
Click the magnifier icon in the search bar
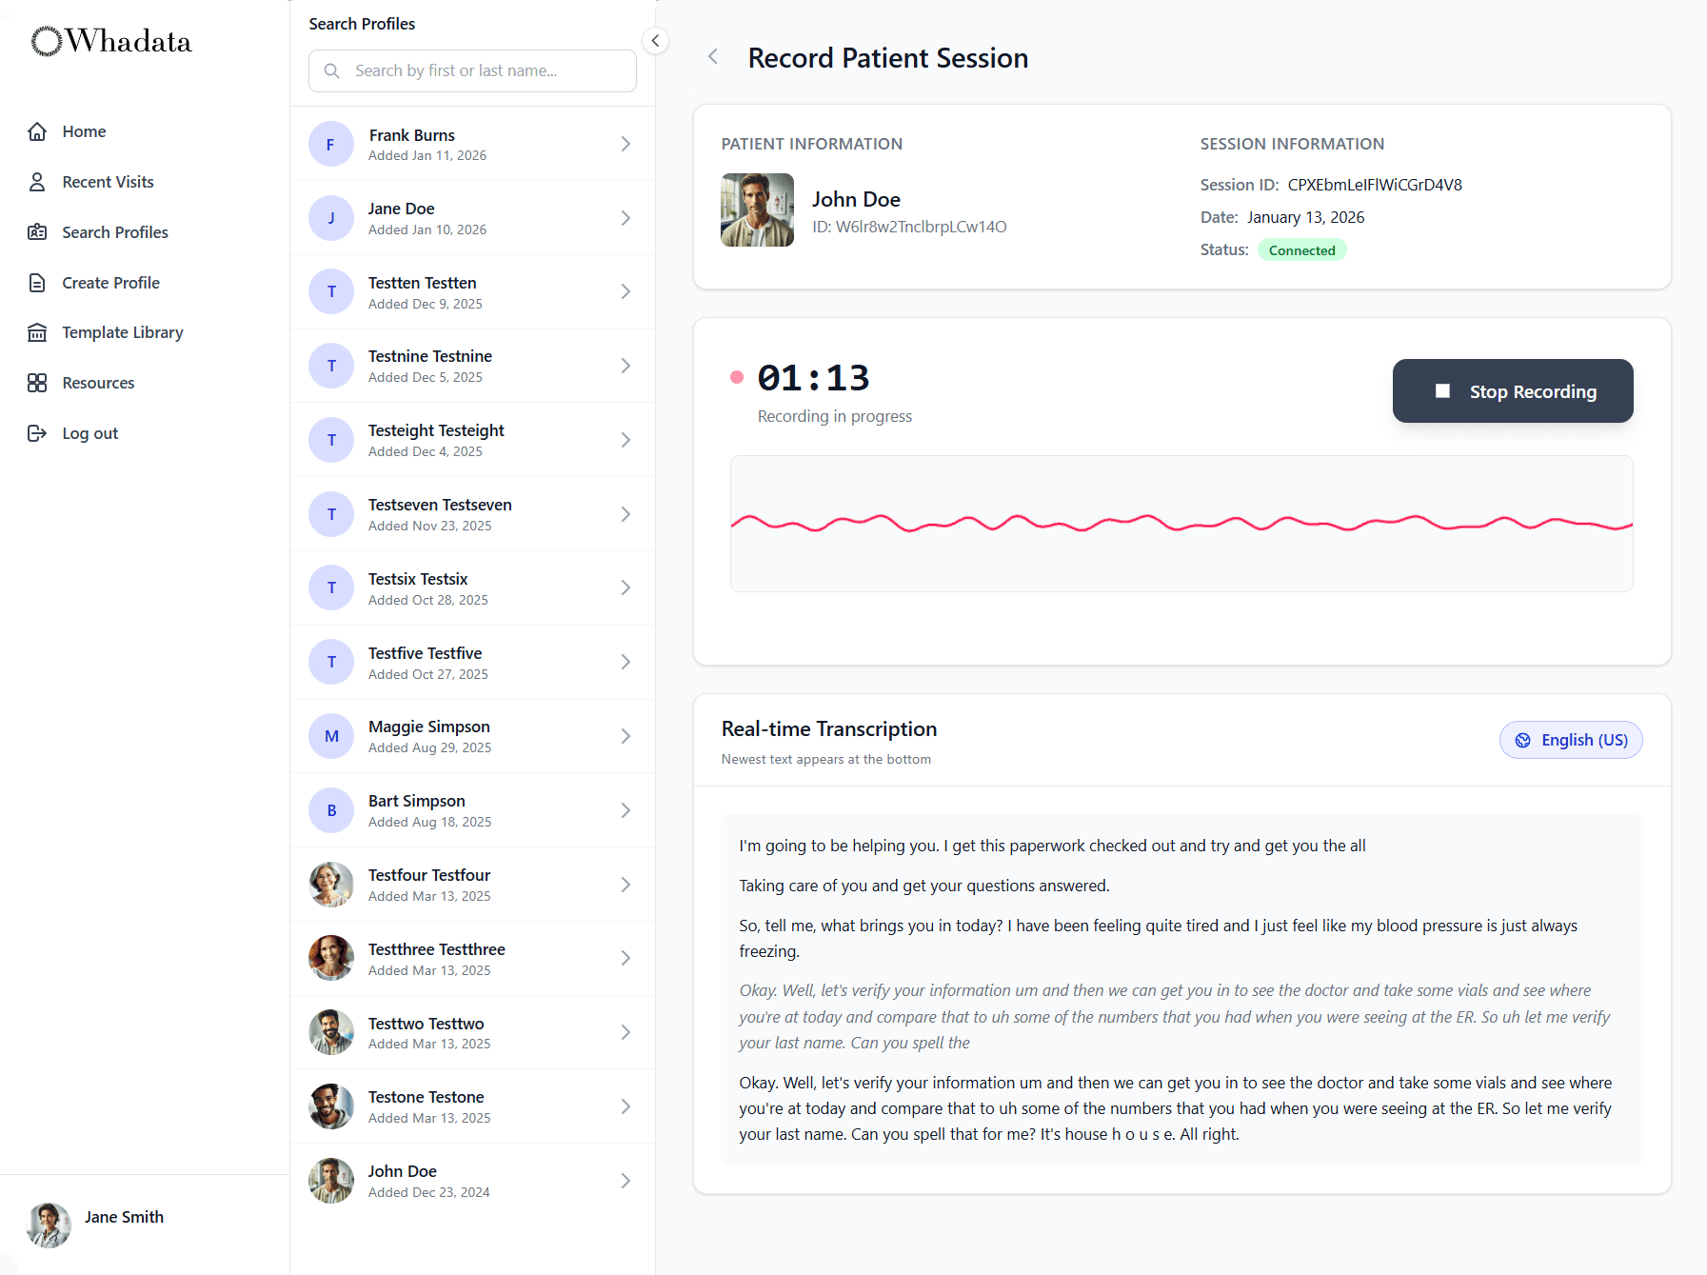[x=332, y=70]
